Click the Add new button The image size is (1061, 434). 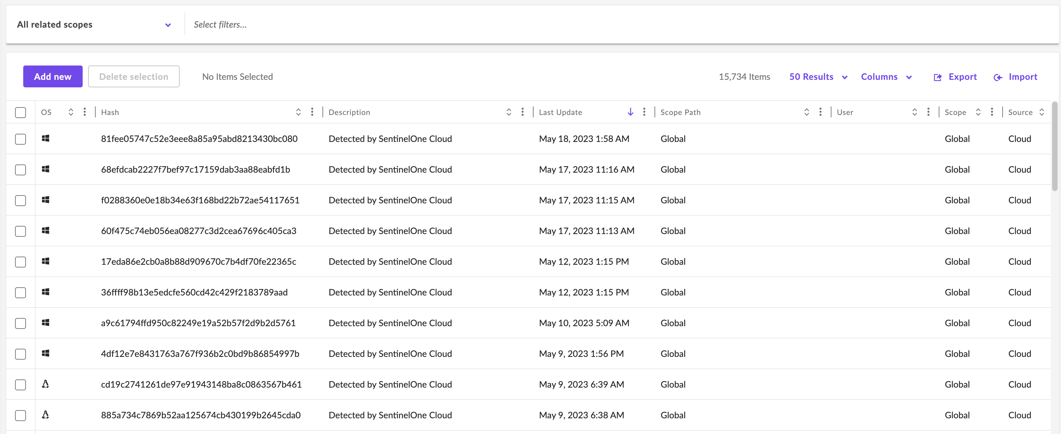[53, 76]
